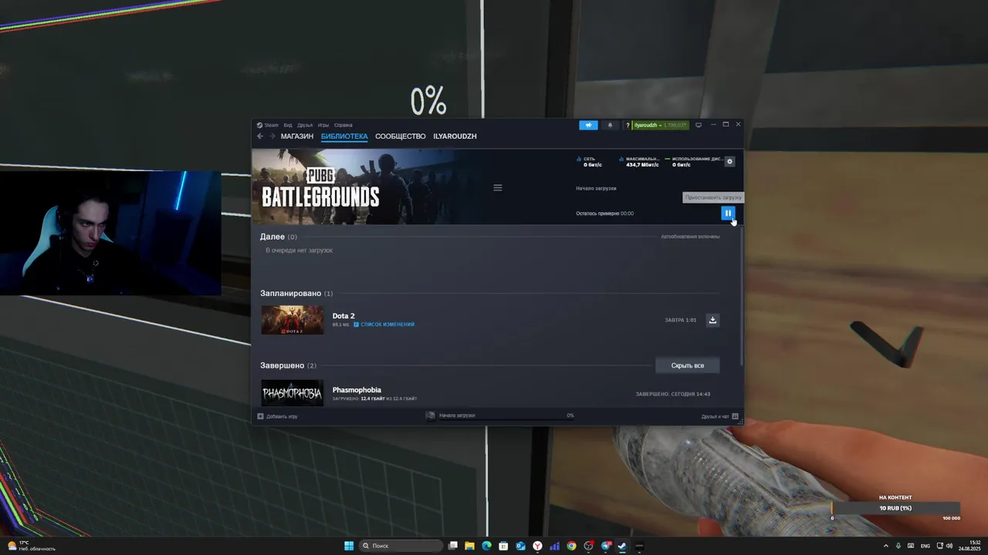Go to СООБЩЕСТВО tab
The image size is (988, 555).
click(401, 136)
